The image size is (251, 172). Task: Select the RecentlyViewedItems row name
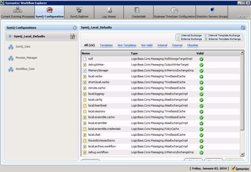click(x=102, y=140)
